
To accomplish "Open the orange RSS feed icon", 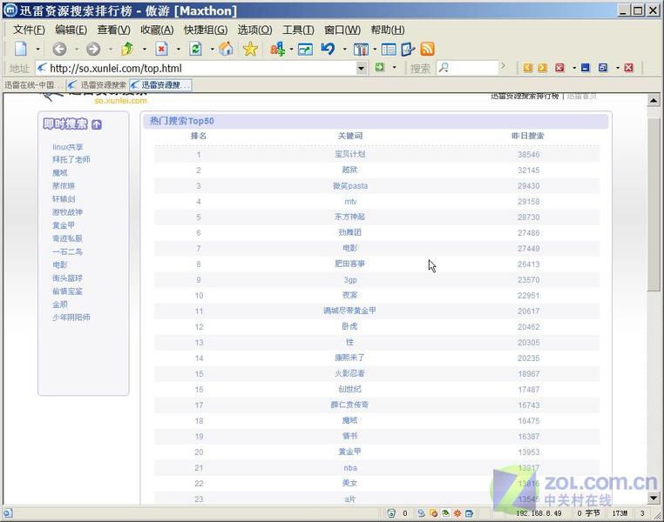I will point(427,49).
